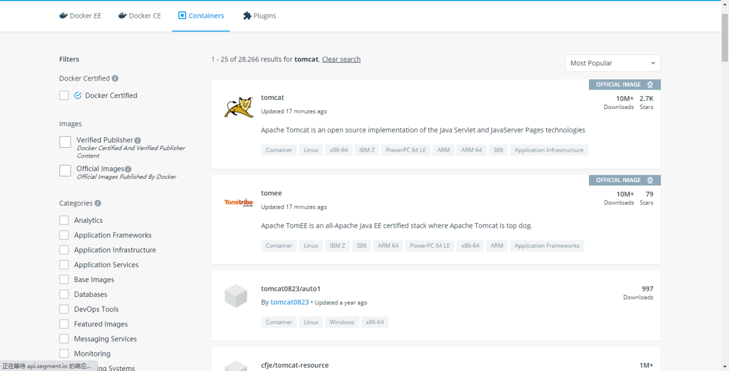
Task: Click the Official Image badge on tomcat
Action: pos(624,85)
